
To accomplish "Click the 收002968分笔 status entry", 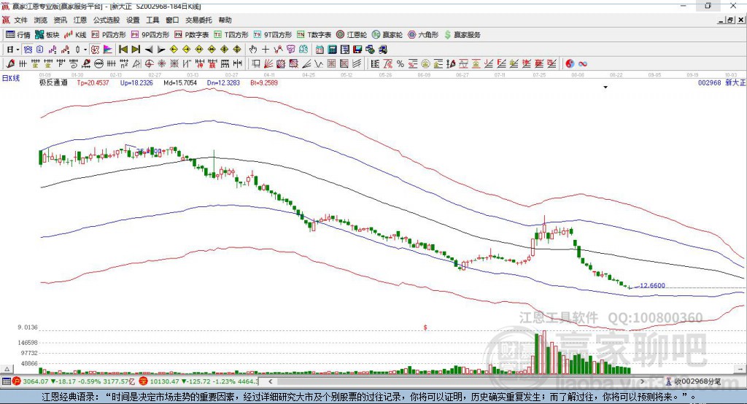I will [694, 381].
